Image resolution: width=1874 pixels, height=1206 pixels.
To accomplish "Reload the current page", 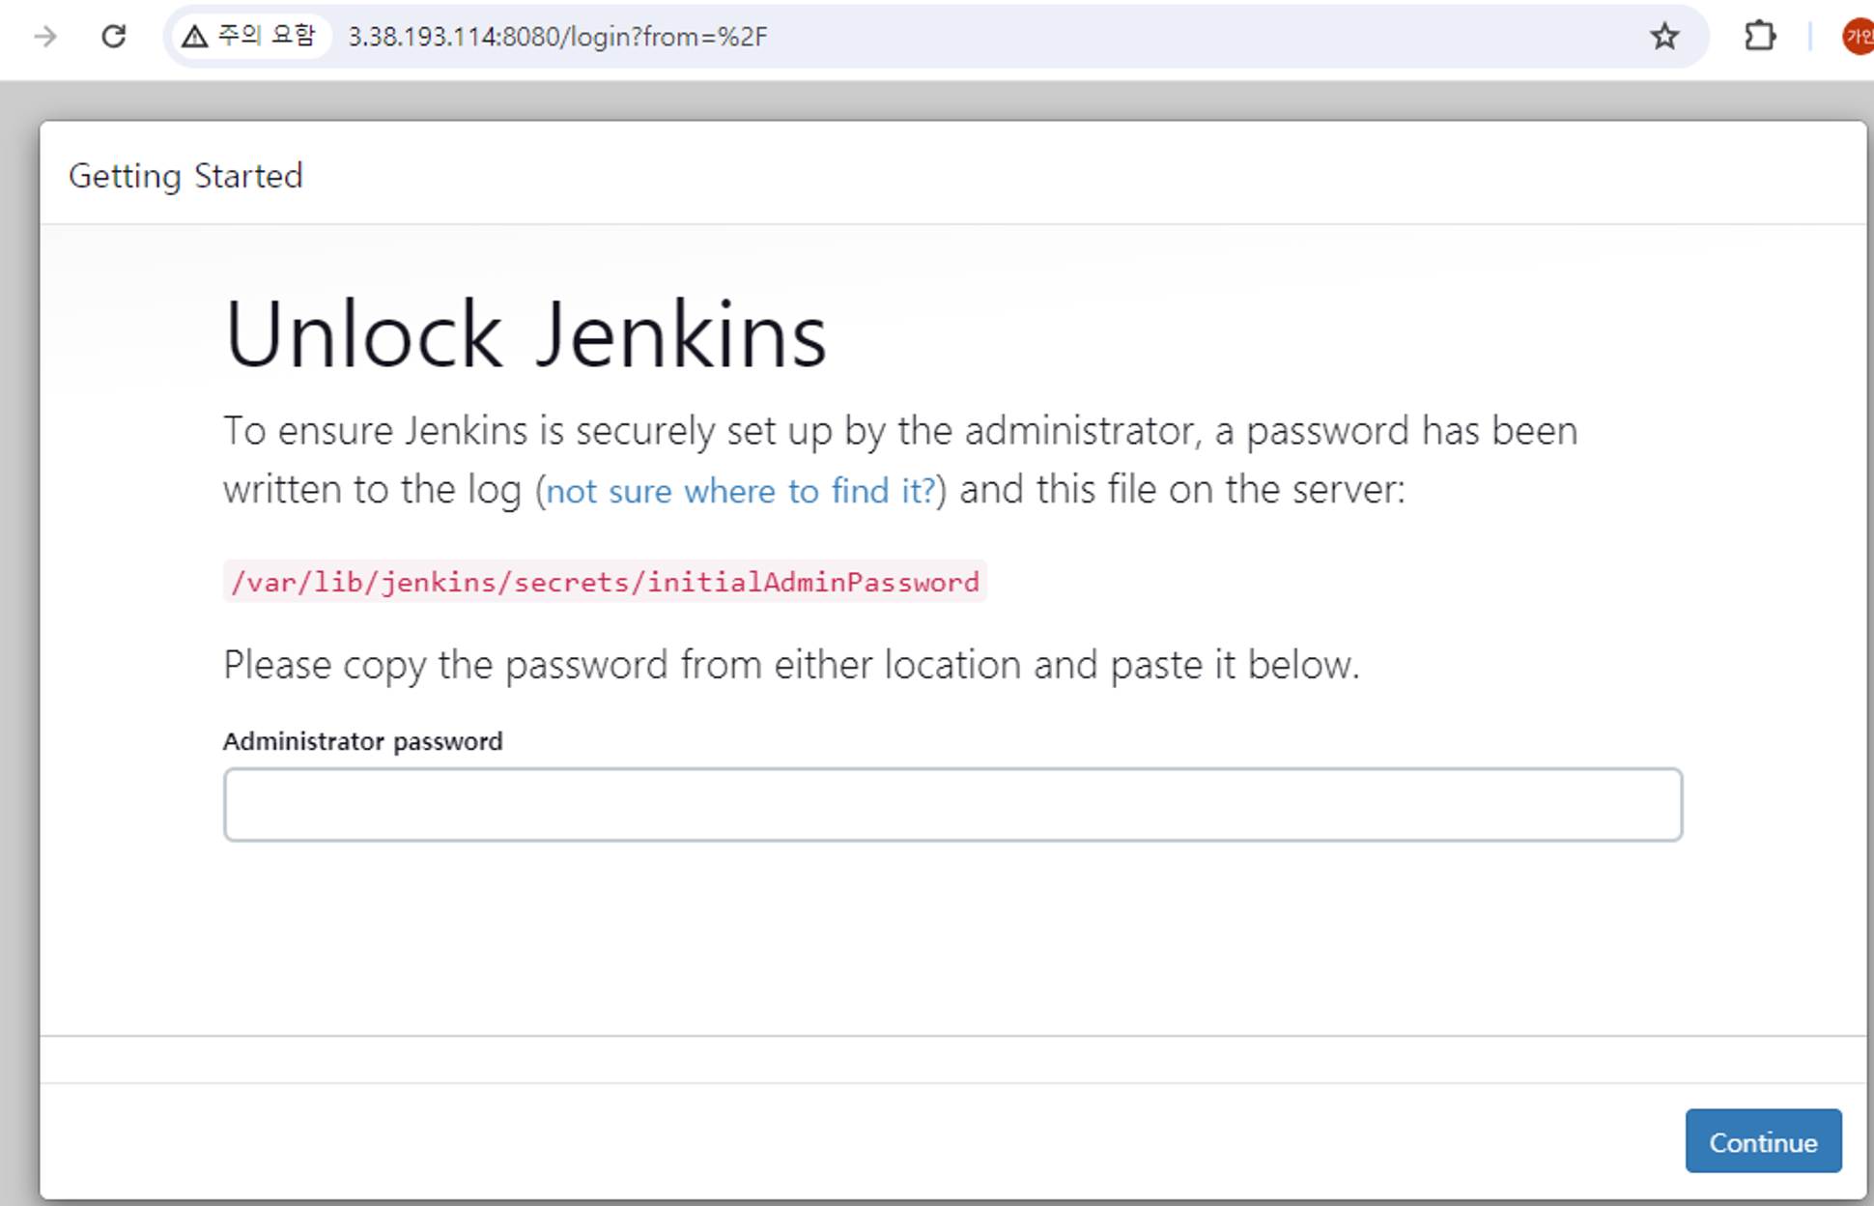I will pyautogui.click(x=114, y=37).
